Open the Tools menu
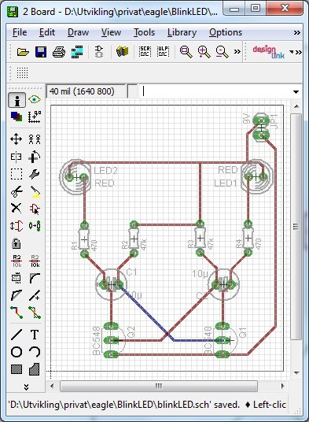309x422 pixels. (145, 32)
